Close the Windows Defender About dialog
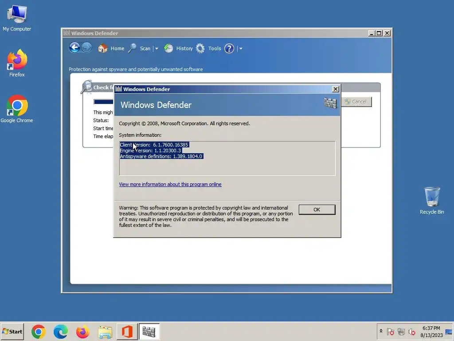Viewport: 454px width, 341px height. [335, 89]
